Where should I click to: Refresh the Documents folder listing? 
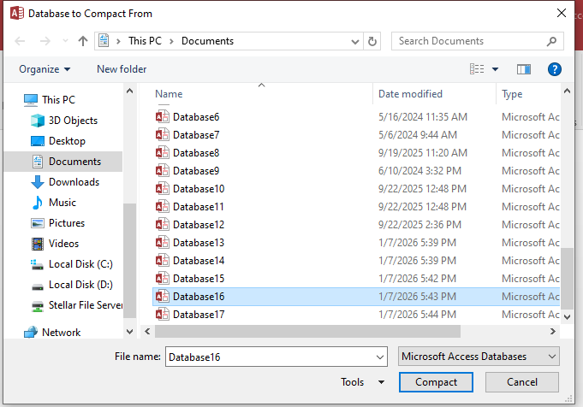(x=372, y=41)
